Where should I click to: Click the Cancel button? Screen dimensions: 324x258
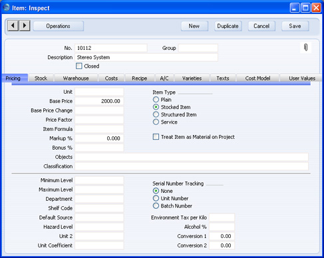coord(261,26)
